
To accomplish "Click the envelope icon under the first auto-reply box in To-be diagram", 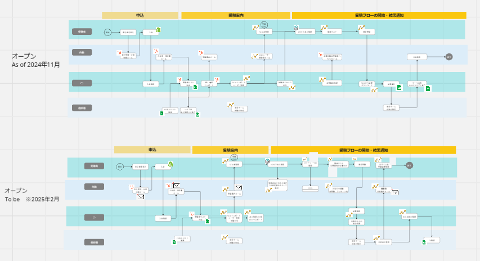I will 141,197.
